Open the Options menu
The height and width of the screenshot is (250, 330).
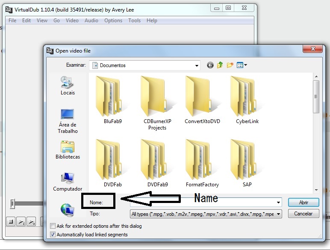point(113,21)
